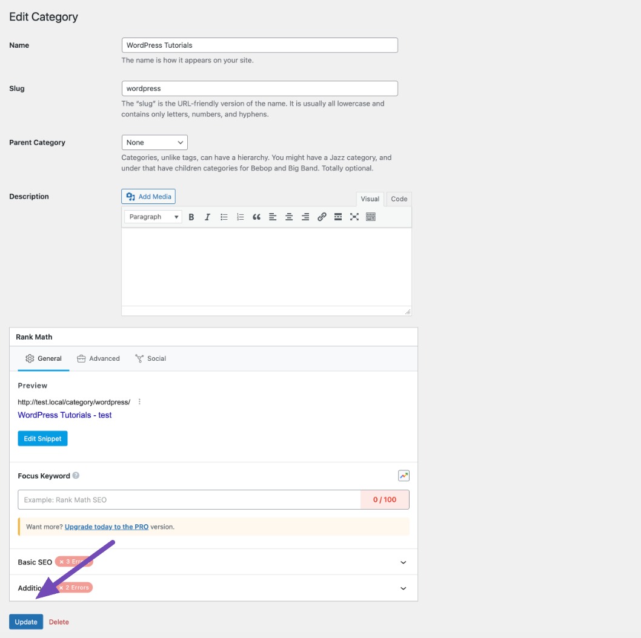
Task: Click the Rank Math panel header
Action: pos(213,337)
